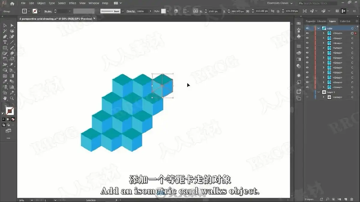Select the Artboard tool
Image resolution: width=360 pixels, height=202 pixels.
[x=5, y=92]
